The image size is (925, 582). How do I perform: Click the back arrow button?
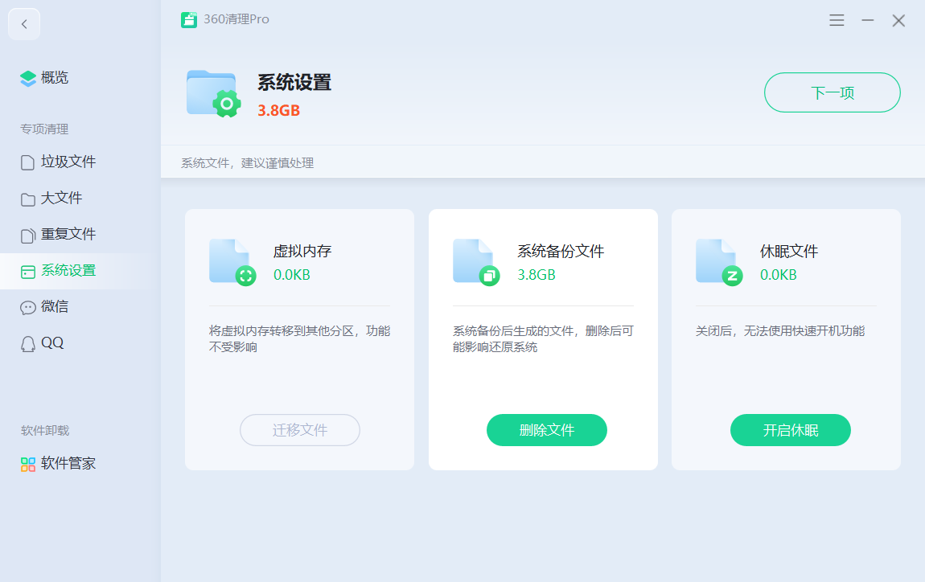click(24, 24)
